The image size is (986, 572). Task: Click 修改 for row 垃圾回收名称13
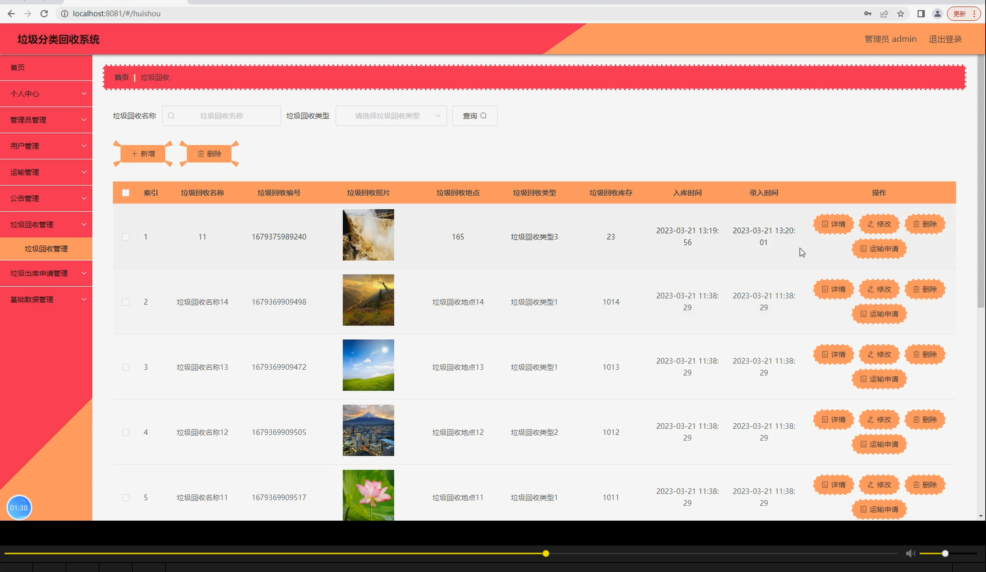[x=879, y=354]
